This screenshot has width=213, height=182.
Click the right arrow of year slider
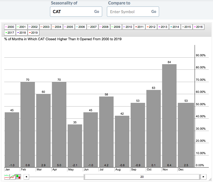click(204, 177)
